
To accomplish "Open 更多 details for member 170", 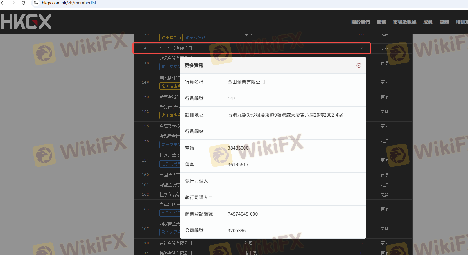I will [x=384, y=243].
